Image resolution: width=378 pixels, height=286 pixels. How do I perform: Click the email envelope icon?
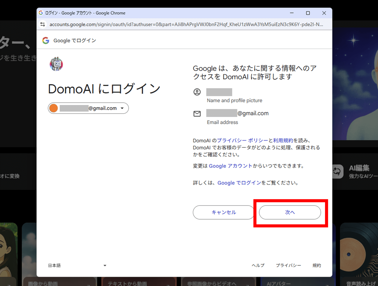(x=197, y=114)
